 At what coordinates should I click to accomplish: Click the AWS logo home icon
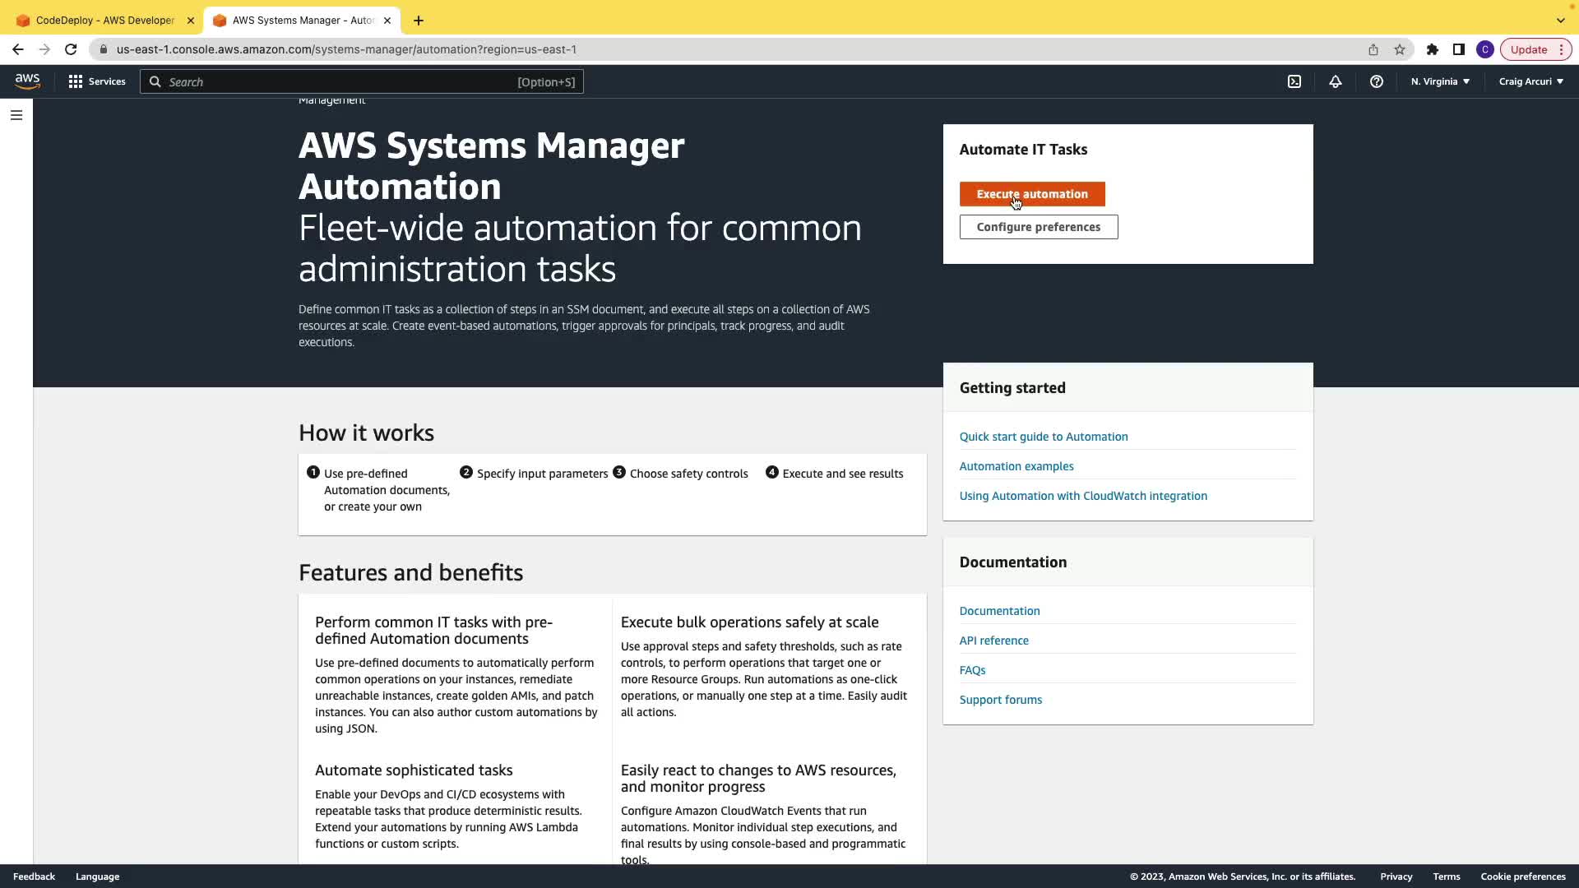pos(27,81)
